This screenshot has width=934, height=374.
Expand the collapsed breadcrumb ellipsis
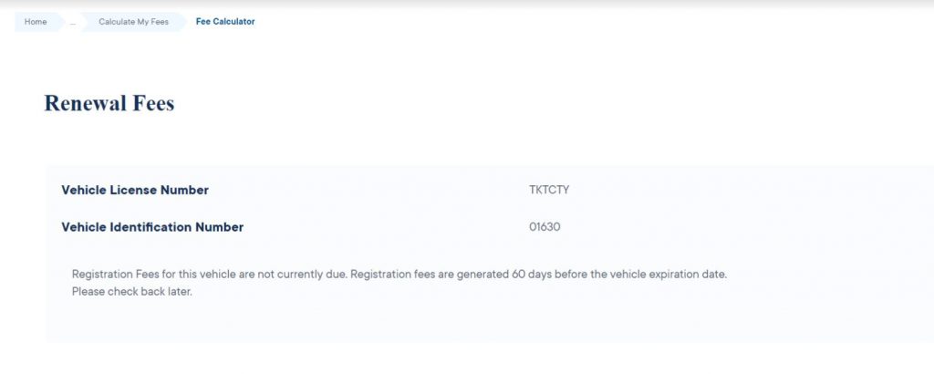73,23
